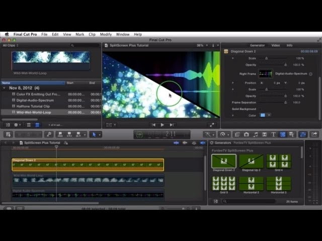Click the timeline index icon beside project name

66,143
